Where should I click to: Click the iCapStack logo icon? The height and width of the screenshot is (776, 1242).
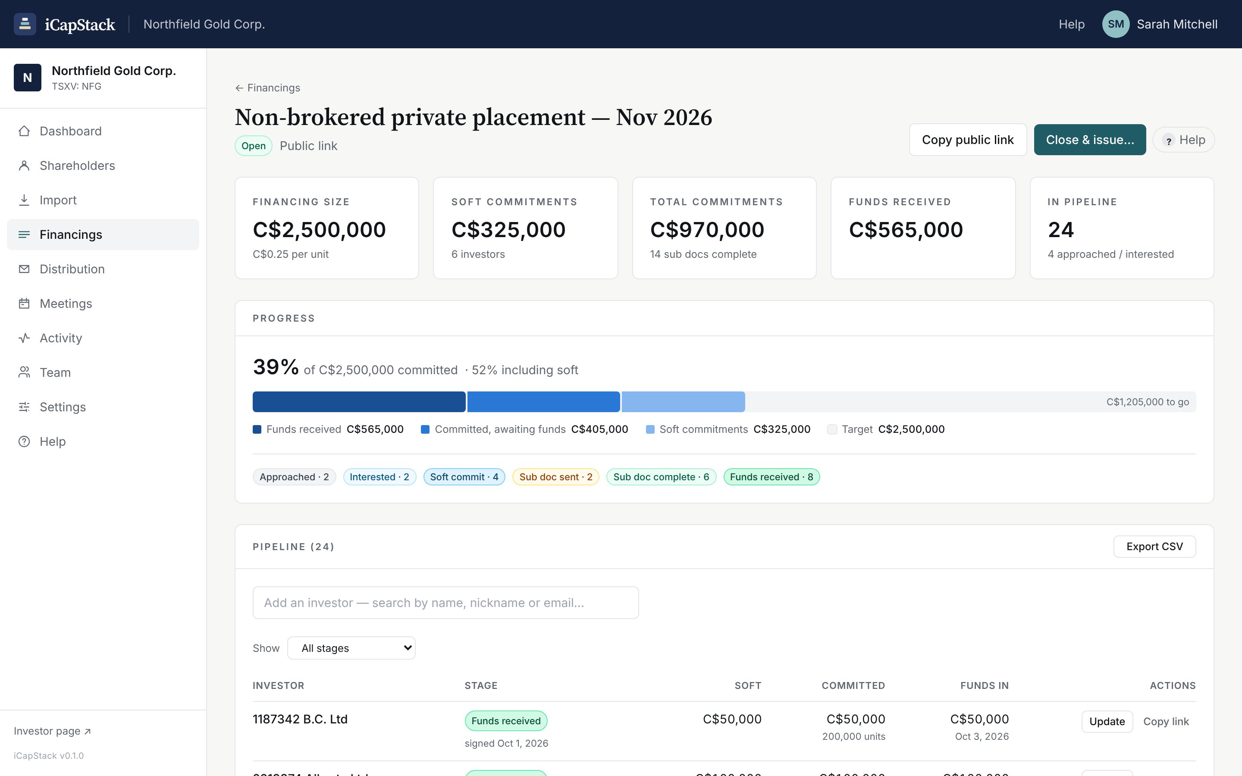coord(25,24)
